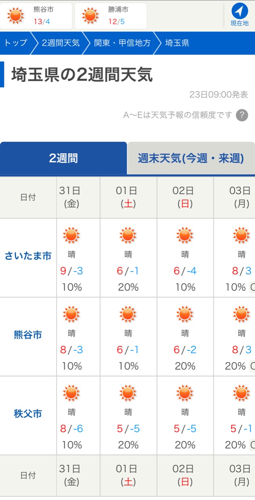
Task: Open 秩父市 forecast link
Action: [28, 414]
